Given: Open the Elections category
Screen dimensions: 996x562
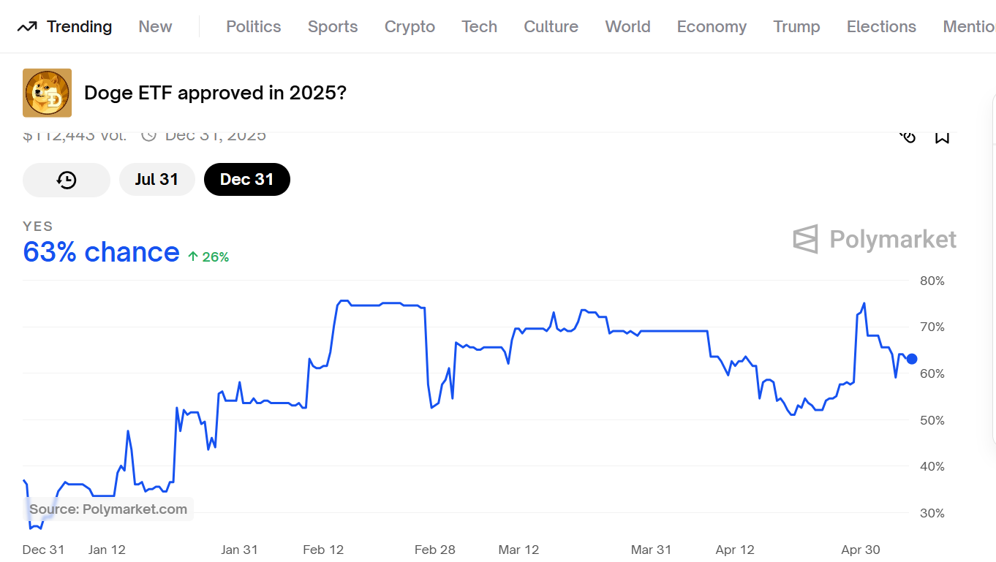Looking at the screenshot, I should pyautogui.click(x=881, y=27).
